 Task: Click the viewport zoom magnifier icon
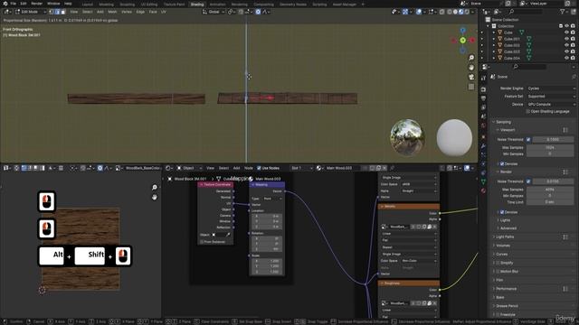[x=471, y=58]
